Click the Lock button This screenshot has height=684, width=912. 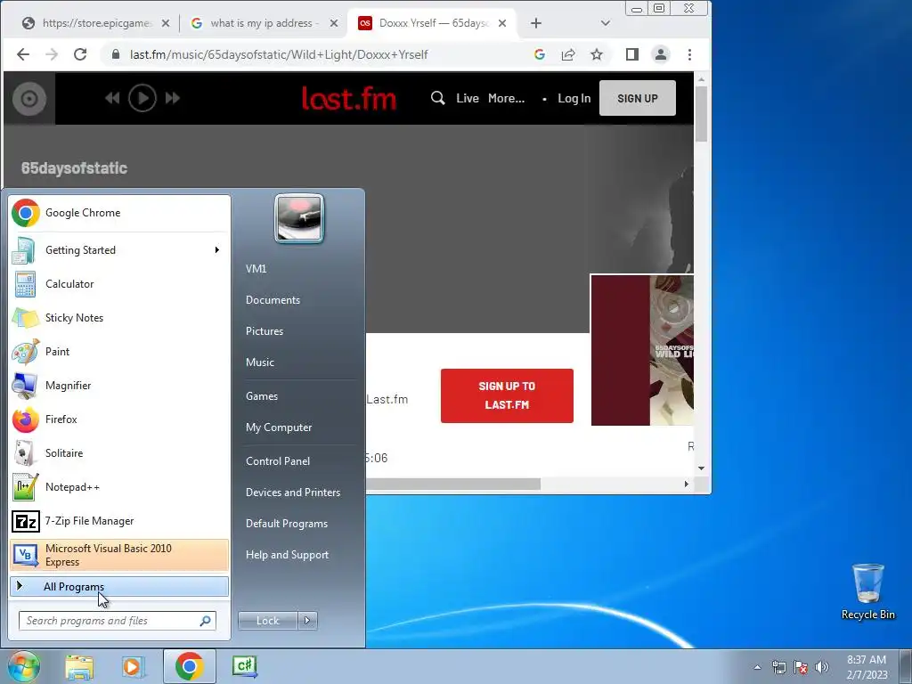[268, 621]
